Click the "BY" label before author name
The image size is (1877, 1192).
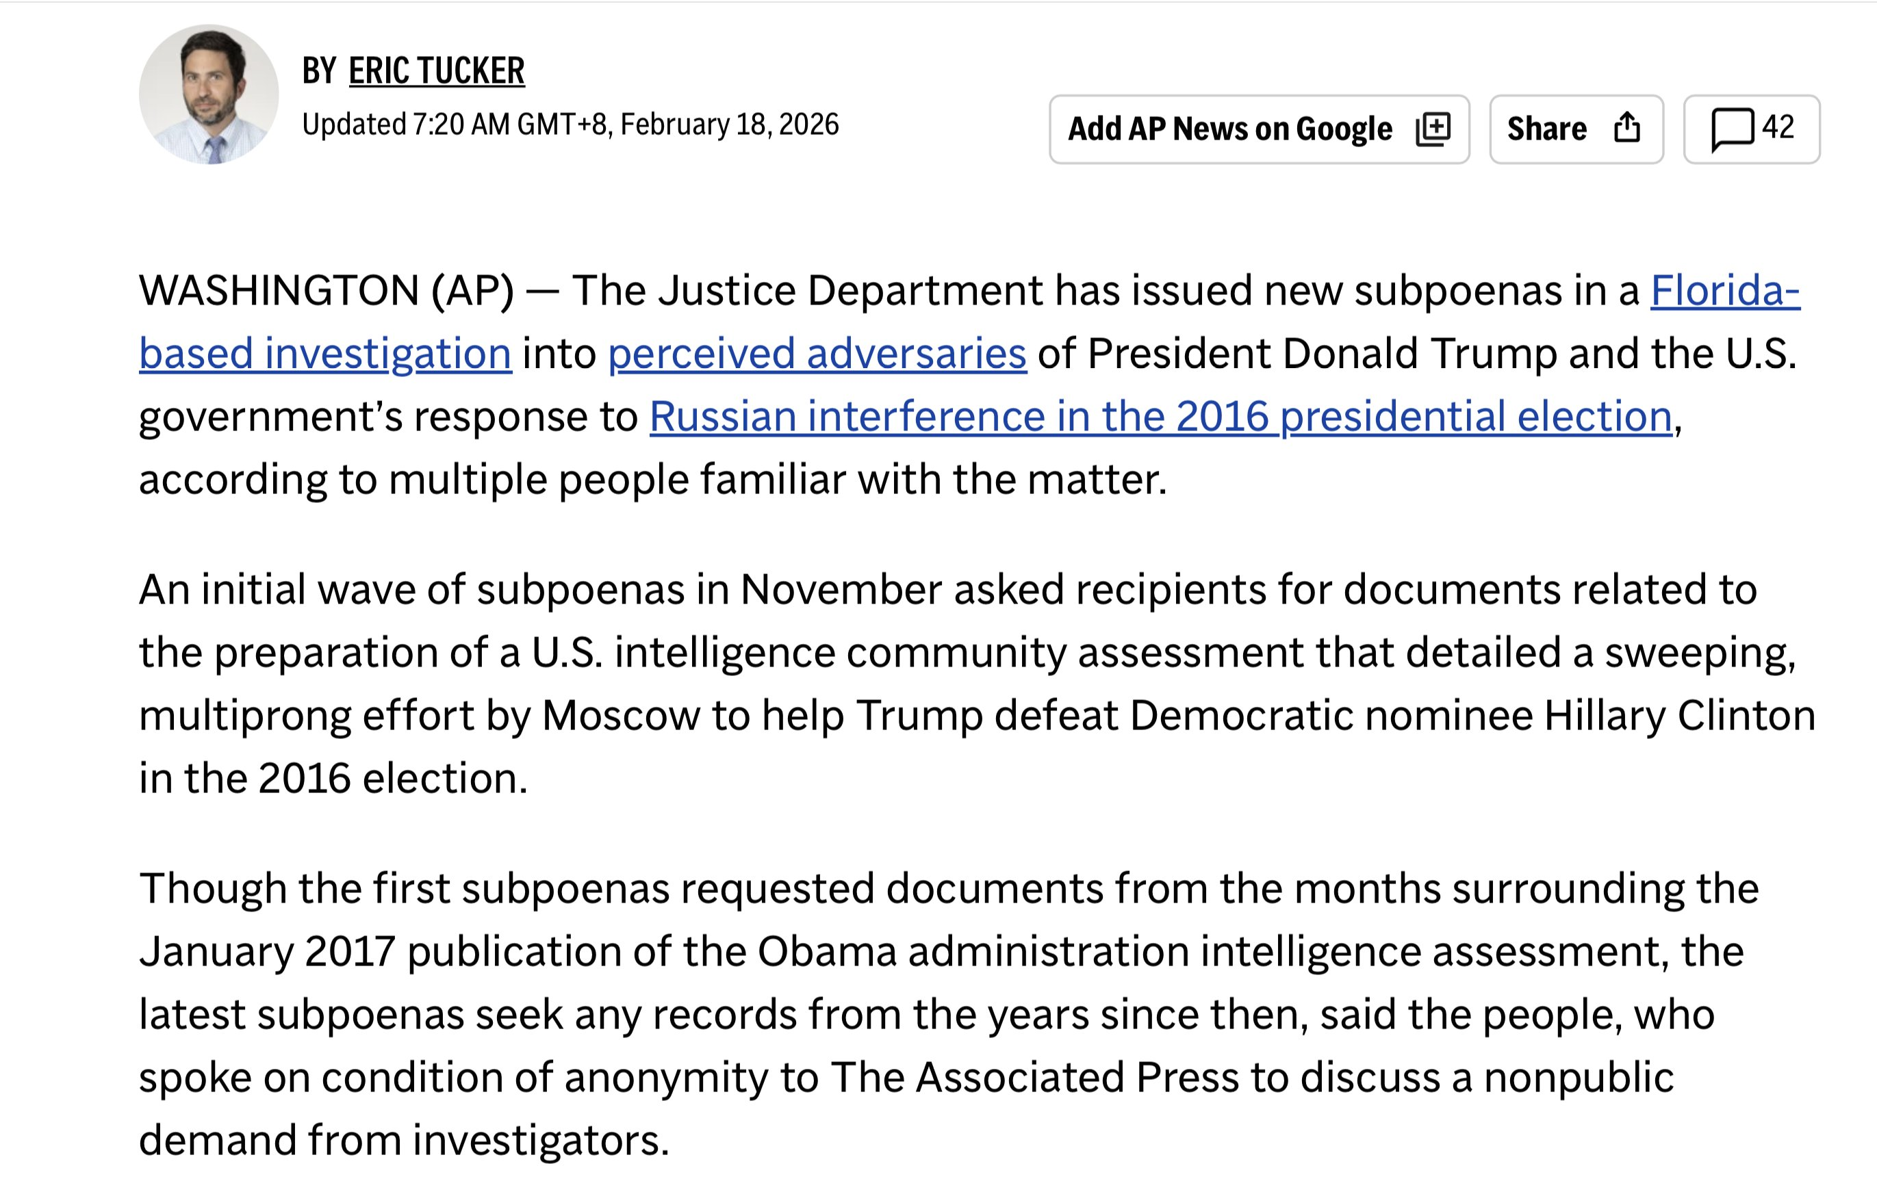pyautogui.click(x=319, y=71)
